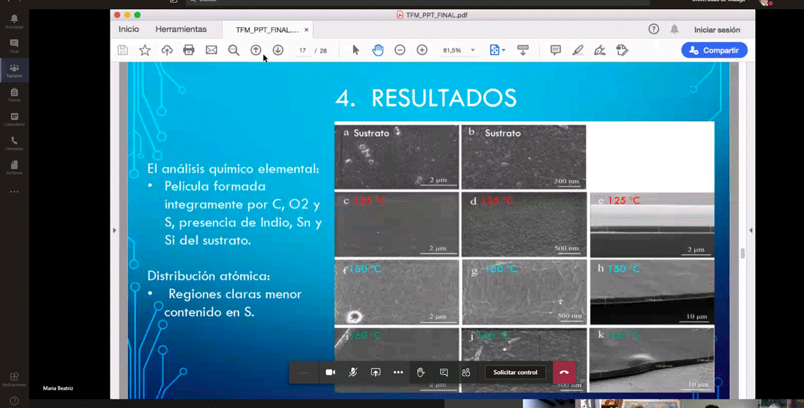Click the stamp tool icon
The height and width of the screenshot is (408, 804).
622,50
